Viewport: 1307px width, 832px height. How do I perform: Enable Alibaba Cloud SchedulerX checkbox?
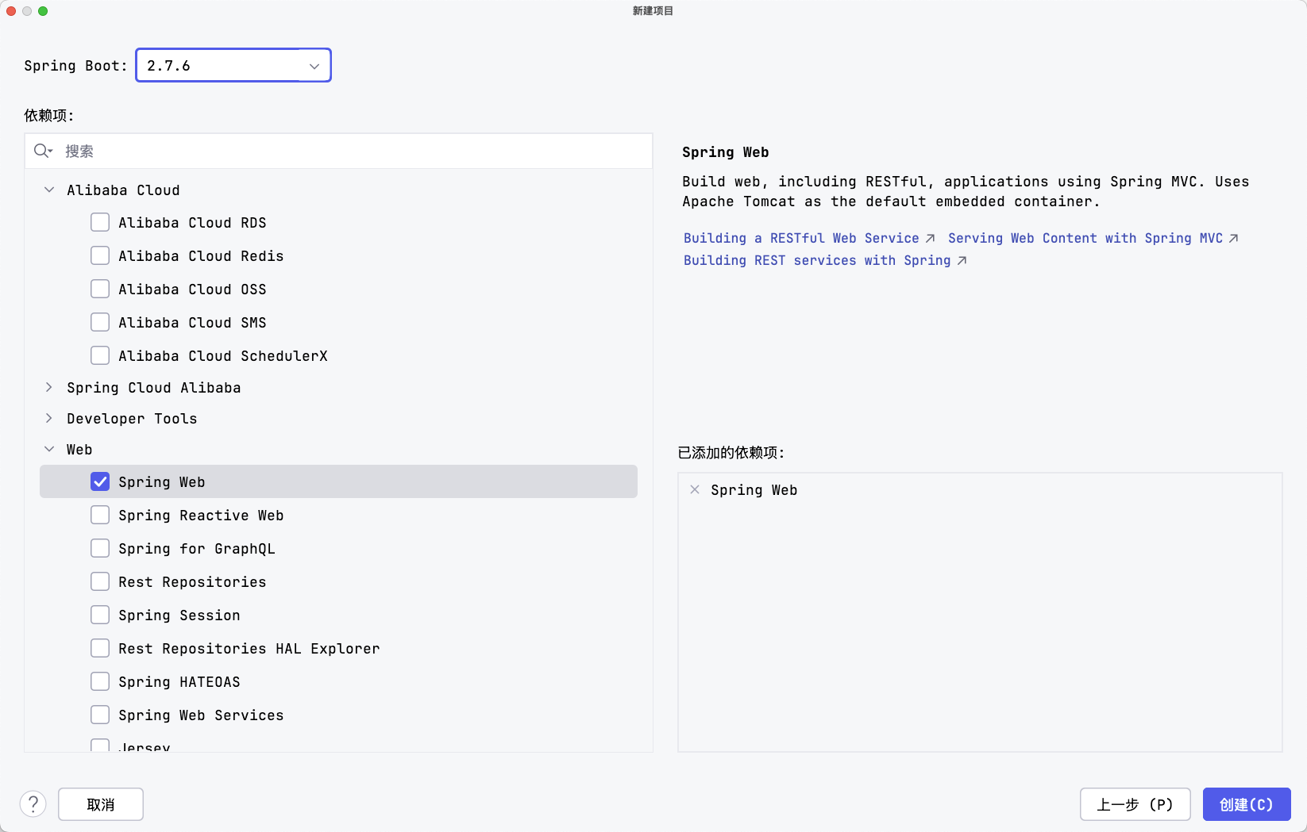[x=100, y=355]
